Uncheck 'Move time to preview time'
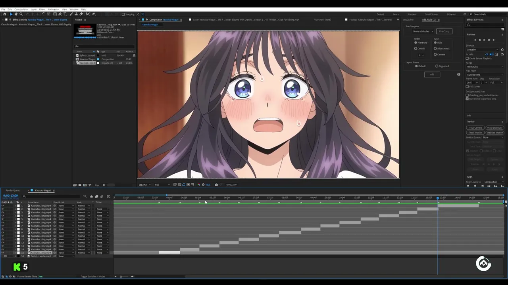Image resolution: width=508 pixels, height=285 pixels. pos(467,99)
